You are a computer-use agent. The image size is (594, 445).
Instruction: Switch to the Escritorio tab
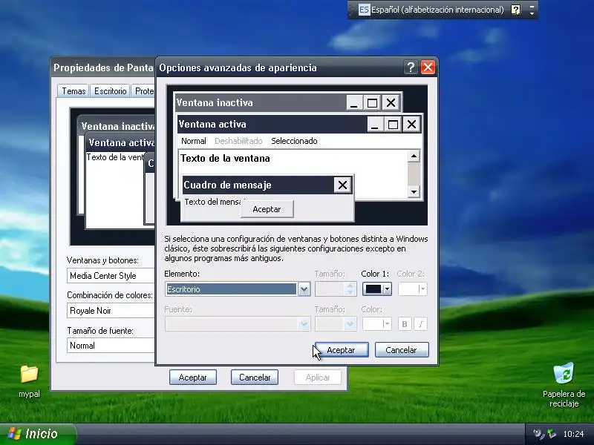coord(110,91)
